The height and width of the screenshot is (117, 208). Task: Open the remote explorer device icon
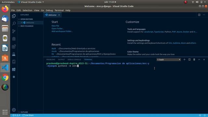pyautogui.click(x=14, y=62)
